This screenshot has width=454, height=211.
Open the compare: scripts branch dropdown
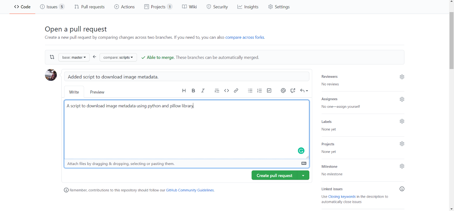118,57
